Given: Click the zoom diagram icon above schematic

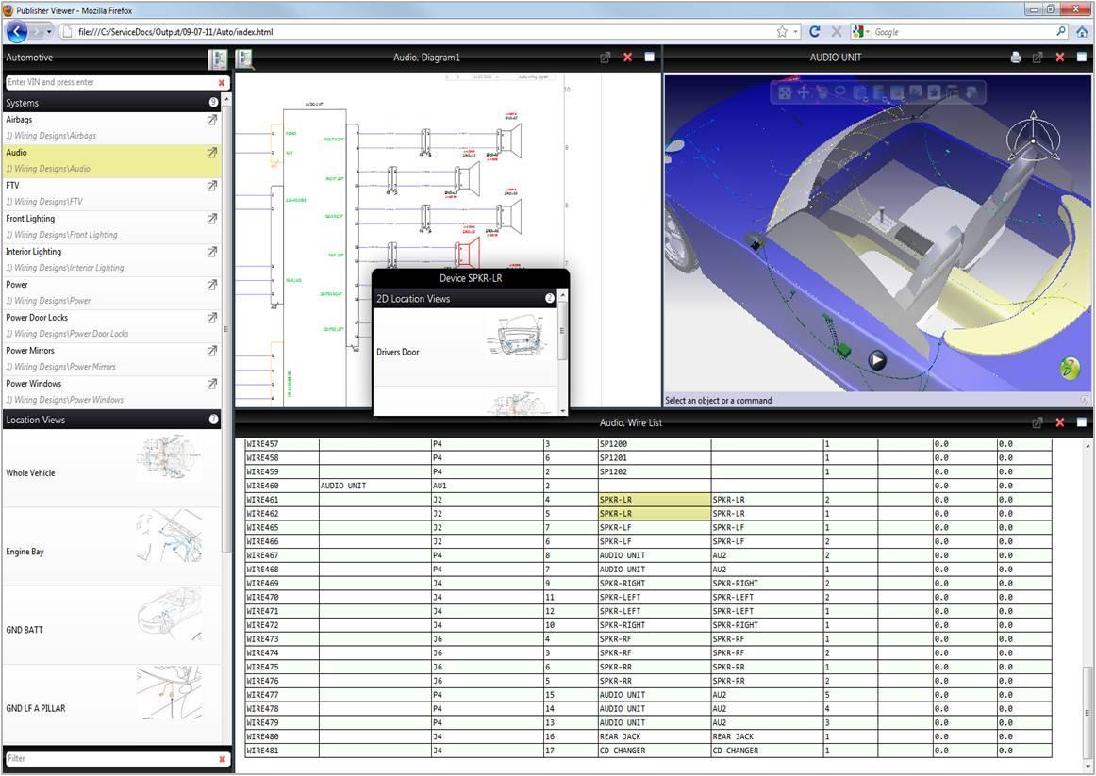Looking at the screenshot, I should 245,59.
